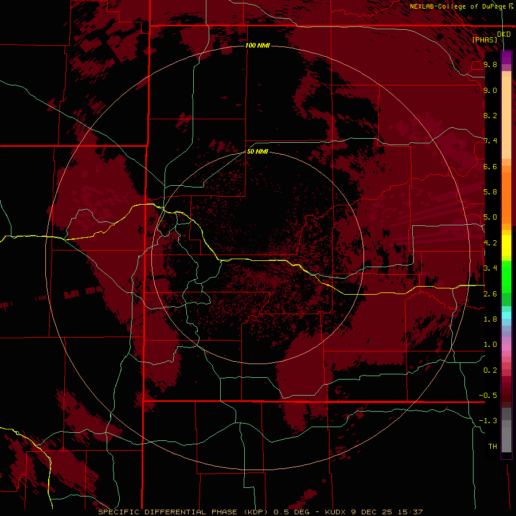Select the 8.2 scale value
The height and width of the screenshot is (516, 516).
tap(490, 115)
